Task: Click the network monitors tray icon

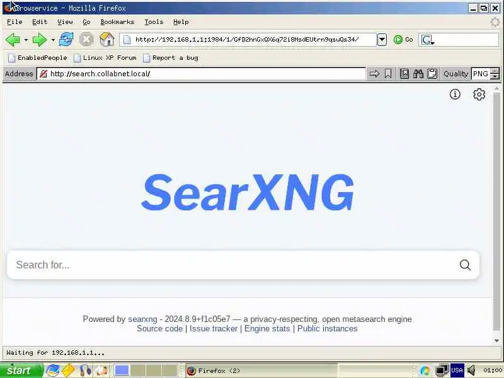Action: pos(442,370)
